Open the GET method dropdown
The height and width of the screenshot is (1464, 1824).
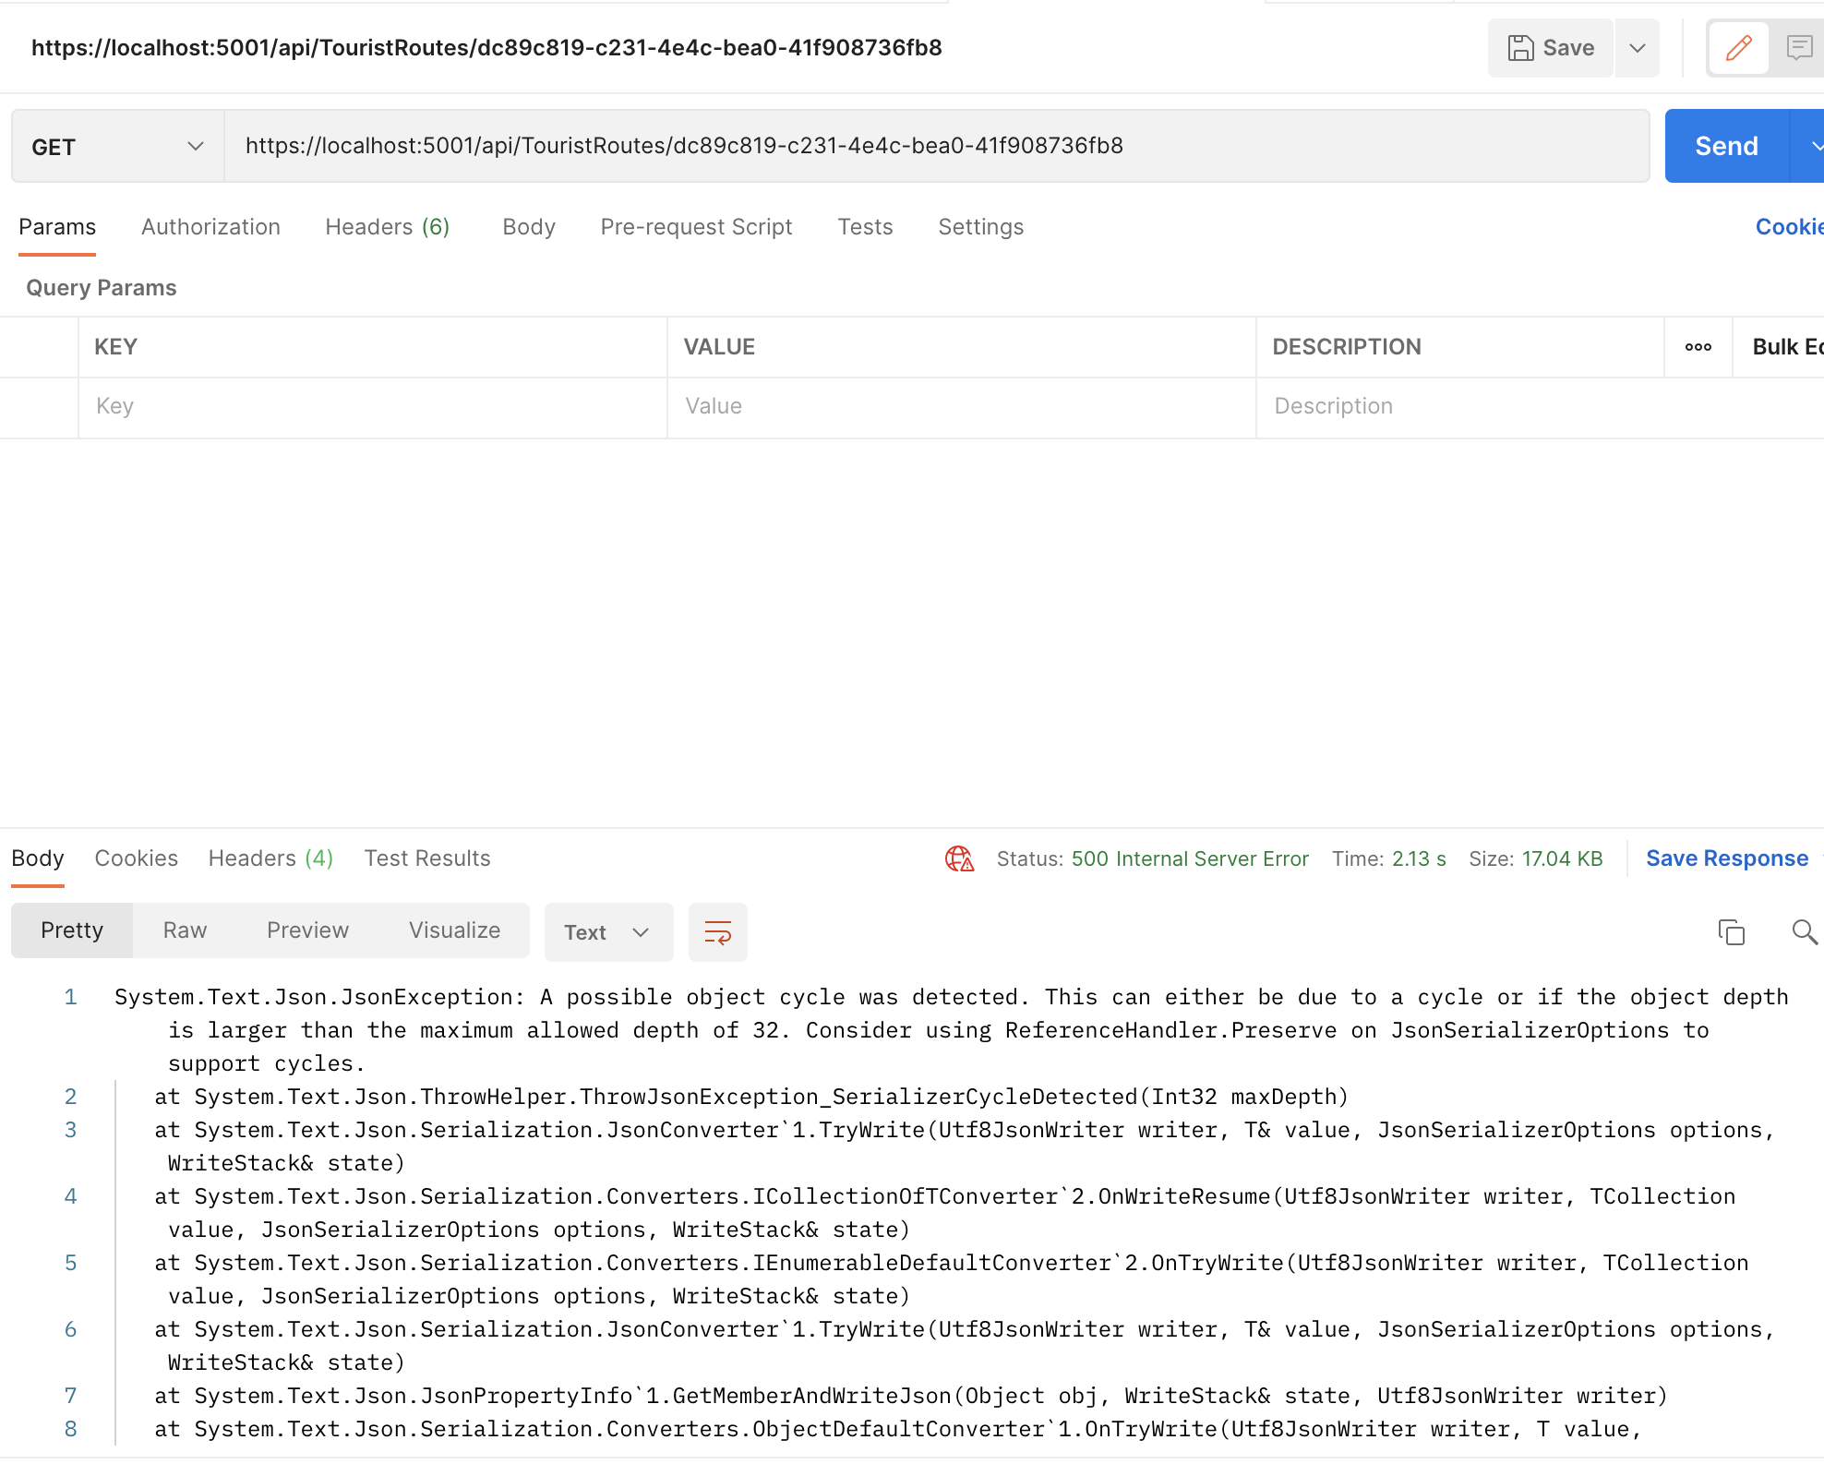[x=117, y=147]
